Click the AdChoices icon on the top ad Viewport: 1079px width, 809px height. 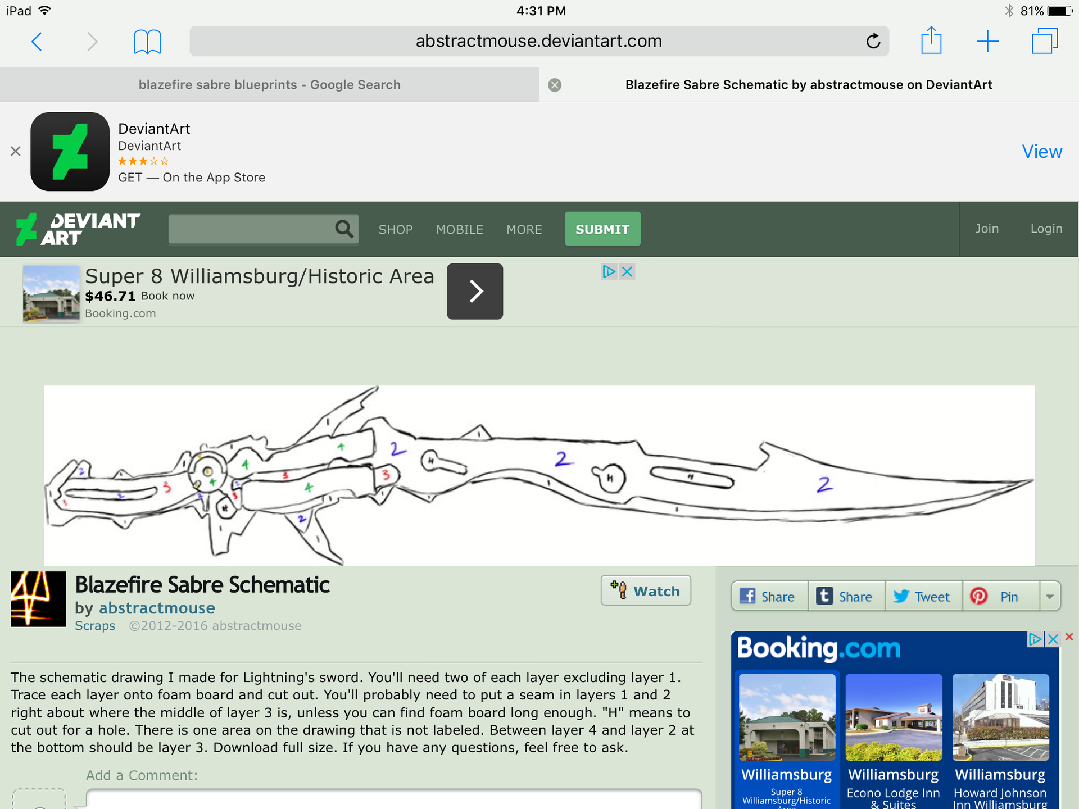click(609, 271)
